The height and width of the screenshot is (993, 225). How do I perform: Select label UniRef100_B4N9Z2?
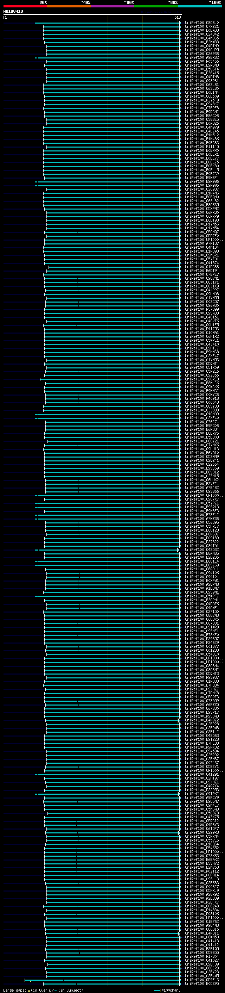[x=201, y=720]
